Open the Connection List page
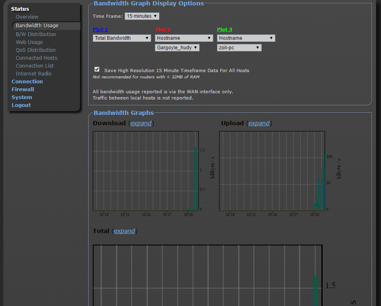381x306 pixels. coord(35,66)
